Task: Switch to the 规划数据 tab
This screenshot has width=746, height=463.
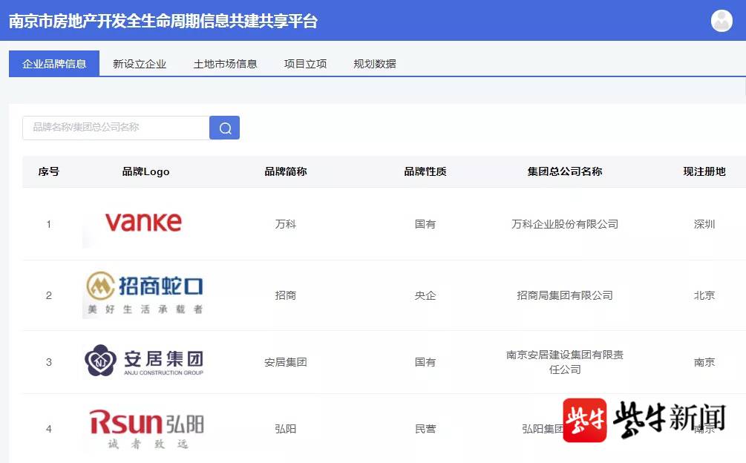Action: click(x=375, y=64)
